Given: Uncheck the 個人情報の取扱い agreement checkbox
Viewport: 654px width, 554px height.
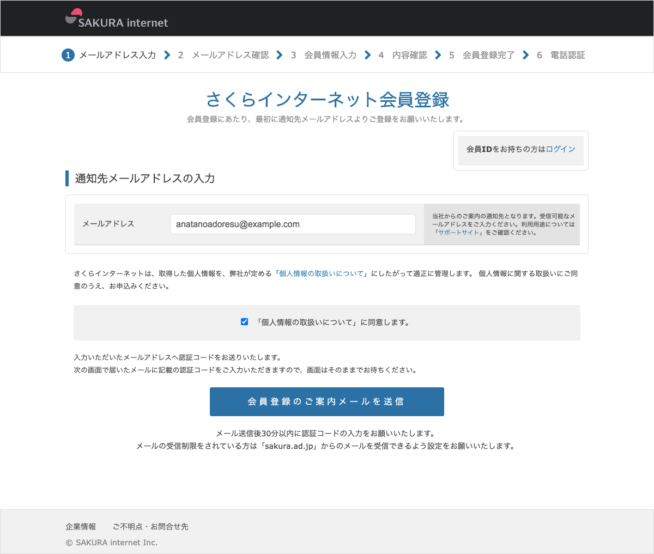Looking at the screenshot, I should [245, 322].
